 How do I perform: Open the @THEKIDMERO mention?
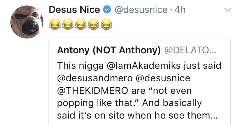tap(93, 91)
